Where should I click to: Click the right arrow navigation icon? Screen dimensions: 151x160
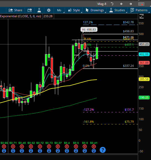pos(131,4)
